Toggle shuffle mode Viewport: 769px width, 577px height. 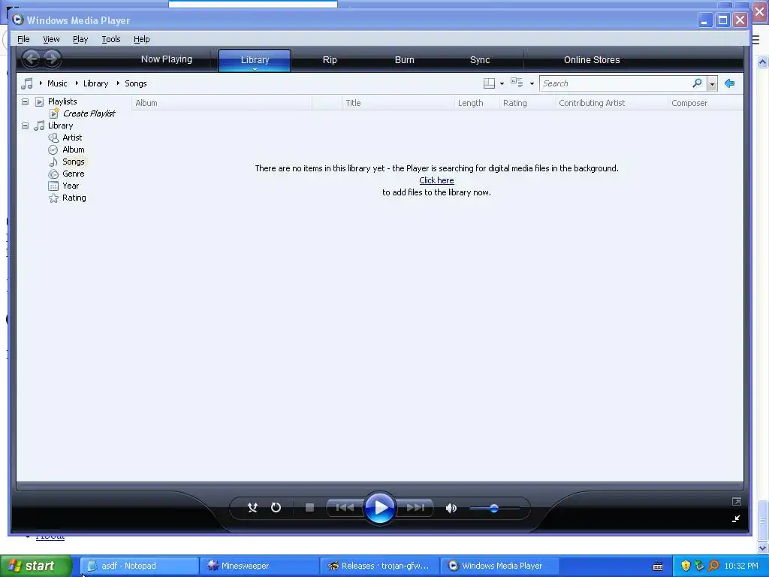(x=252, y=507)
